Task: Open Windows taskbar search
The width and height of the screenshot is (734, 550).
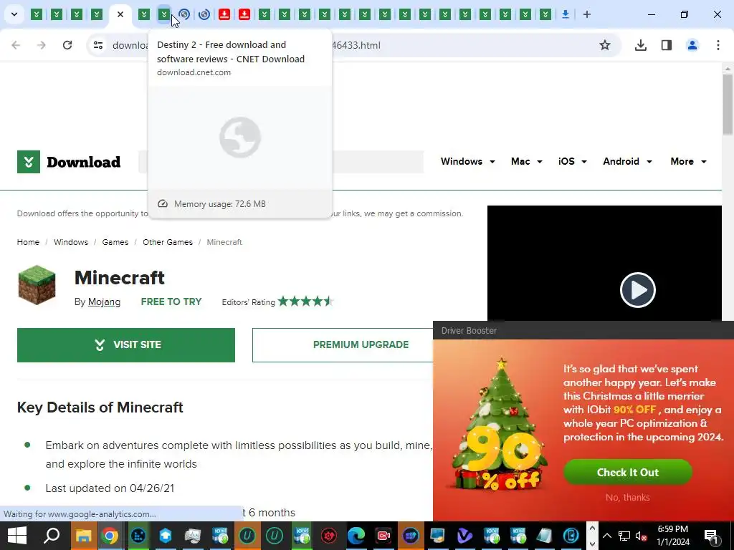Action: 52,536
